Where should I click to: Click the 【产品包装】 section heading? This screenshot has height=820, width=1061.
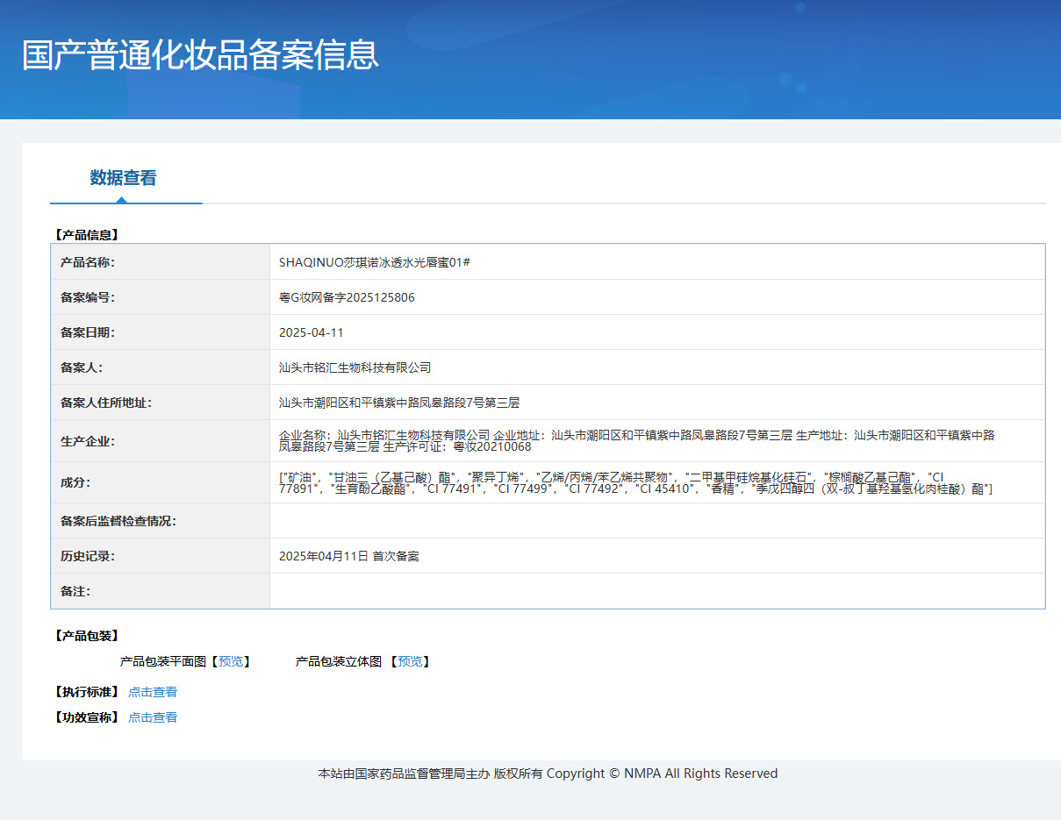tap(85, 636)
